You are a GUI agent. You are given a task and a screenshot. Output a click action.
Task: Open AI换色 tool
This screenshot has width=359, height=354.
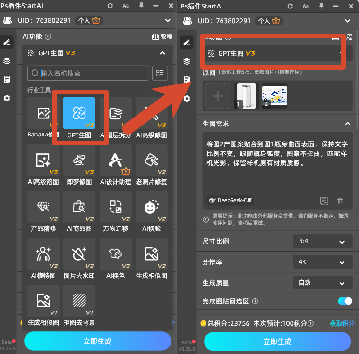115,254
